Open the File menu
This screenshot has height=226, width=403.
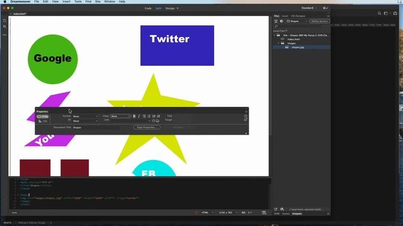(x=37, y=1)
